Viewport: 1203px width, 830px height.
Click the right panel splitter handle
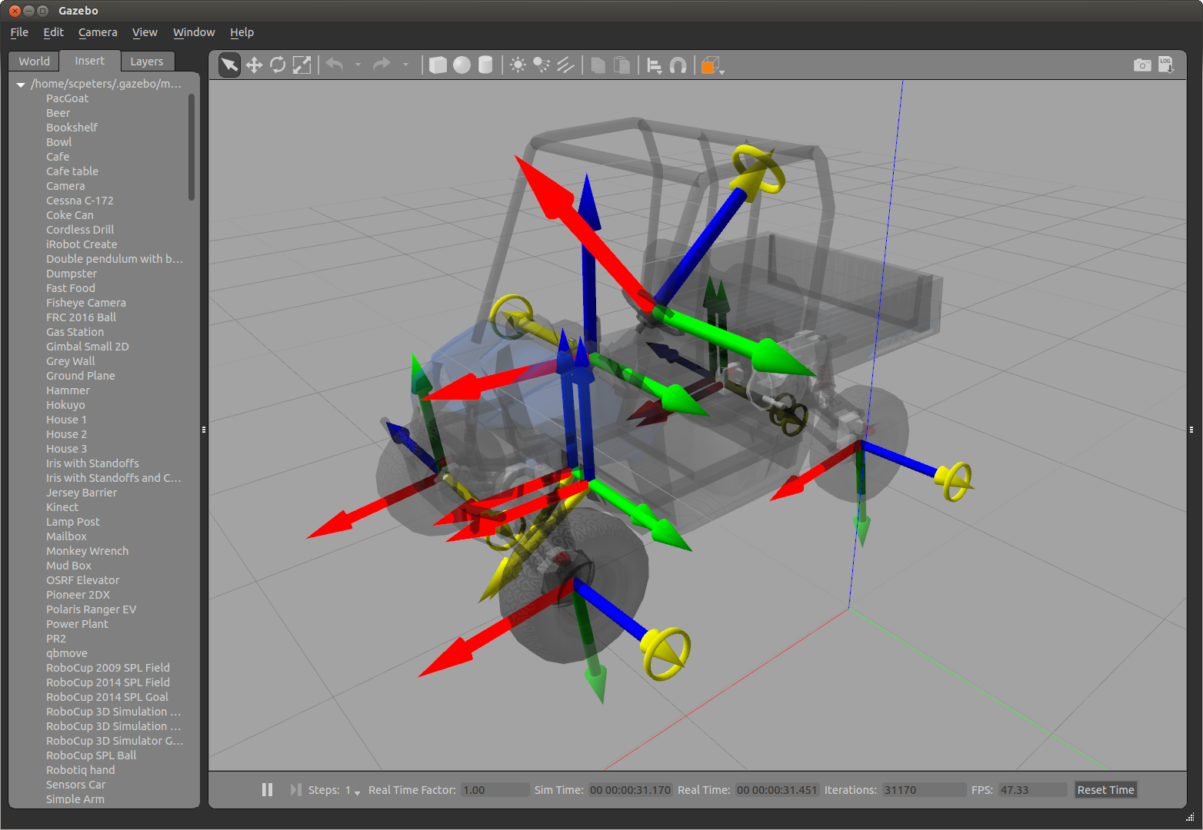[1191, 430]
